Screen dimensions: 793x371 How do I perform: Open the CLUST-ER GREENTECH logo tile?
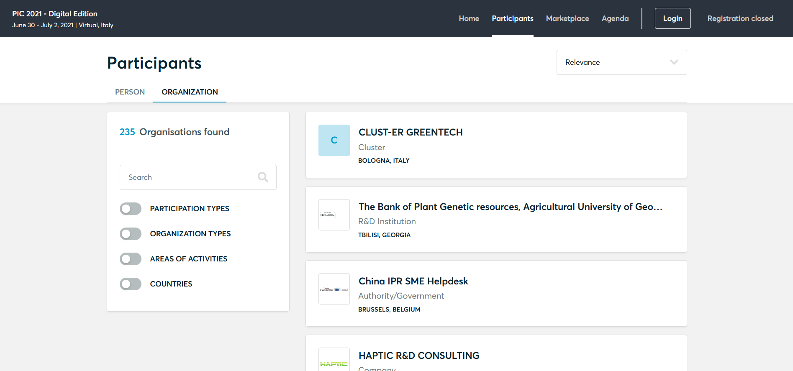pyautogui.click(x=334, y=140)
